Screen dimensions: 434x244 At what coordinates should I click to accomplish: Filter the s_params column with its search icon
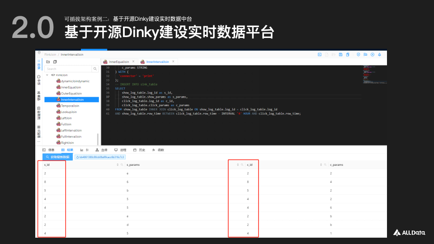point(242,165)
